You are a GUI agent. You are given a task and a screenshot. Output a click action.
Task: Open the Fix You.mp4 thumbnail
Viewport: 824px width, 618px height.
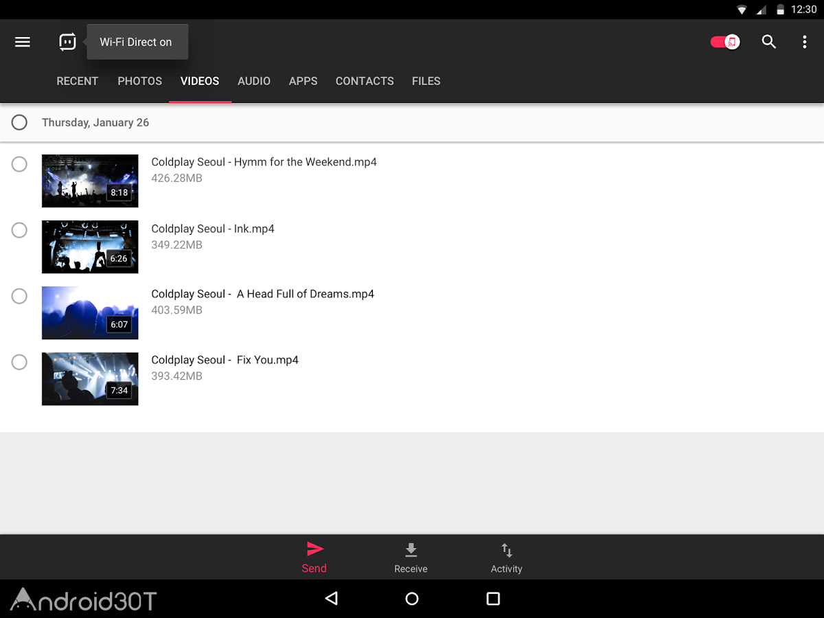coord(90,378)
